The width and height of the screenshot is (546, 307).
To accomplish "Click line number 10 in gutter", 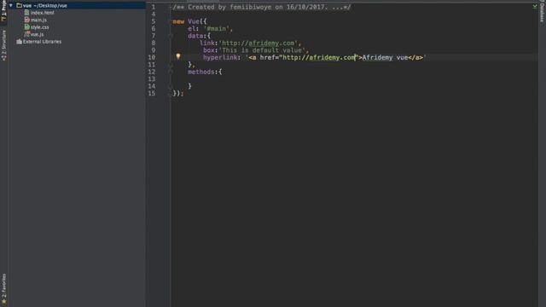I will point(152,57).
